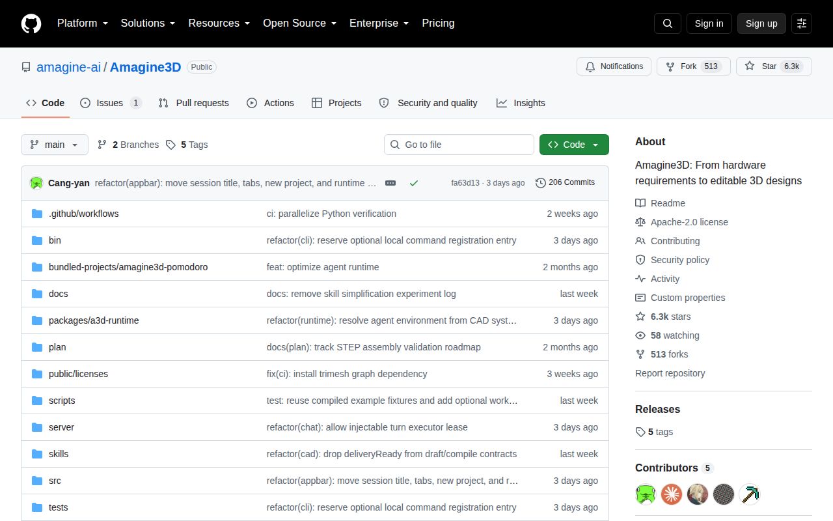Expand the Enterprise menu
Screen dimensions: 833x521
coord(379,23)
